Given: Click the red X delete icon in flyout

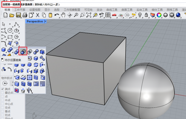Looking at the screenshot, I should pos(17,90).
